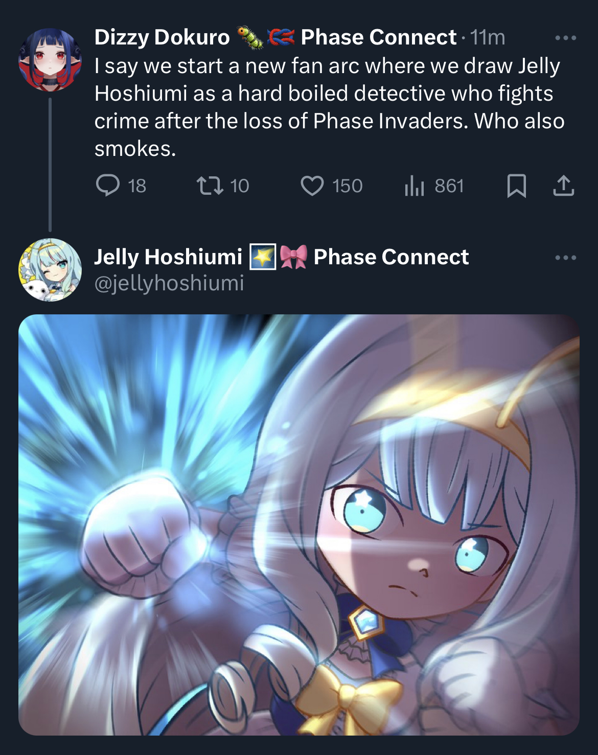The height and width of the screenshot is (755, 598).
Task: Open replies via the comment bubble icon
Action: click(108, 186)
